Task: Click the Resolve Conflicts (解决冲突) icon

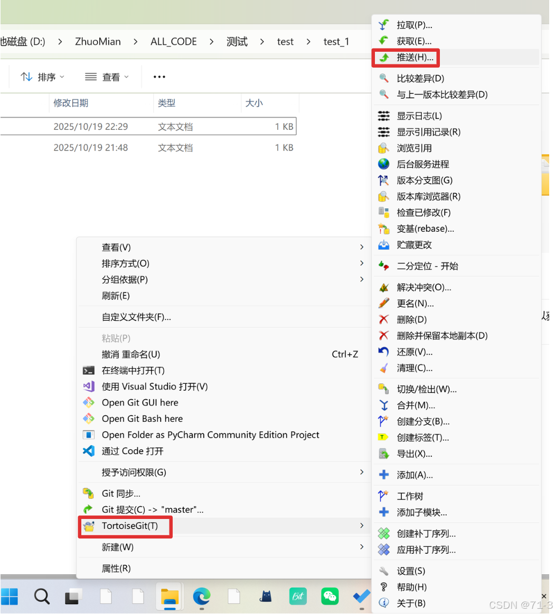Action: pos(383,287)
